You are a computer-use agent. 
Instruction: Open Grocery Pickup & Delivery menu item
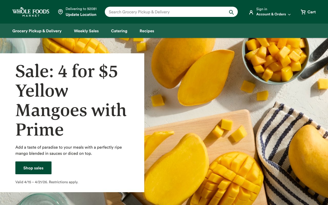point(37,31)
